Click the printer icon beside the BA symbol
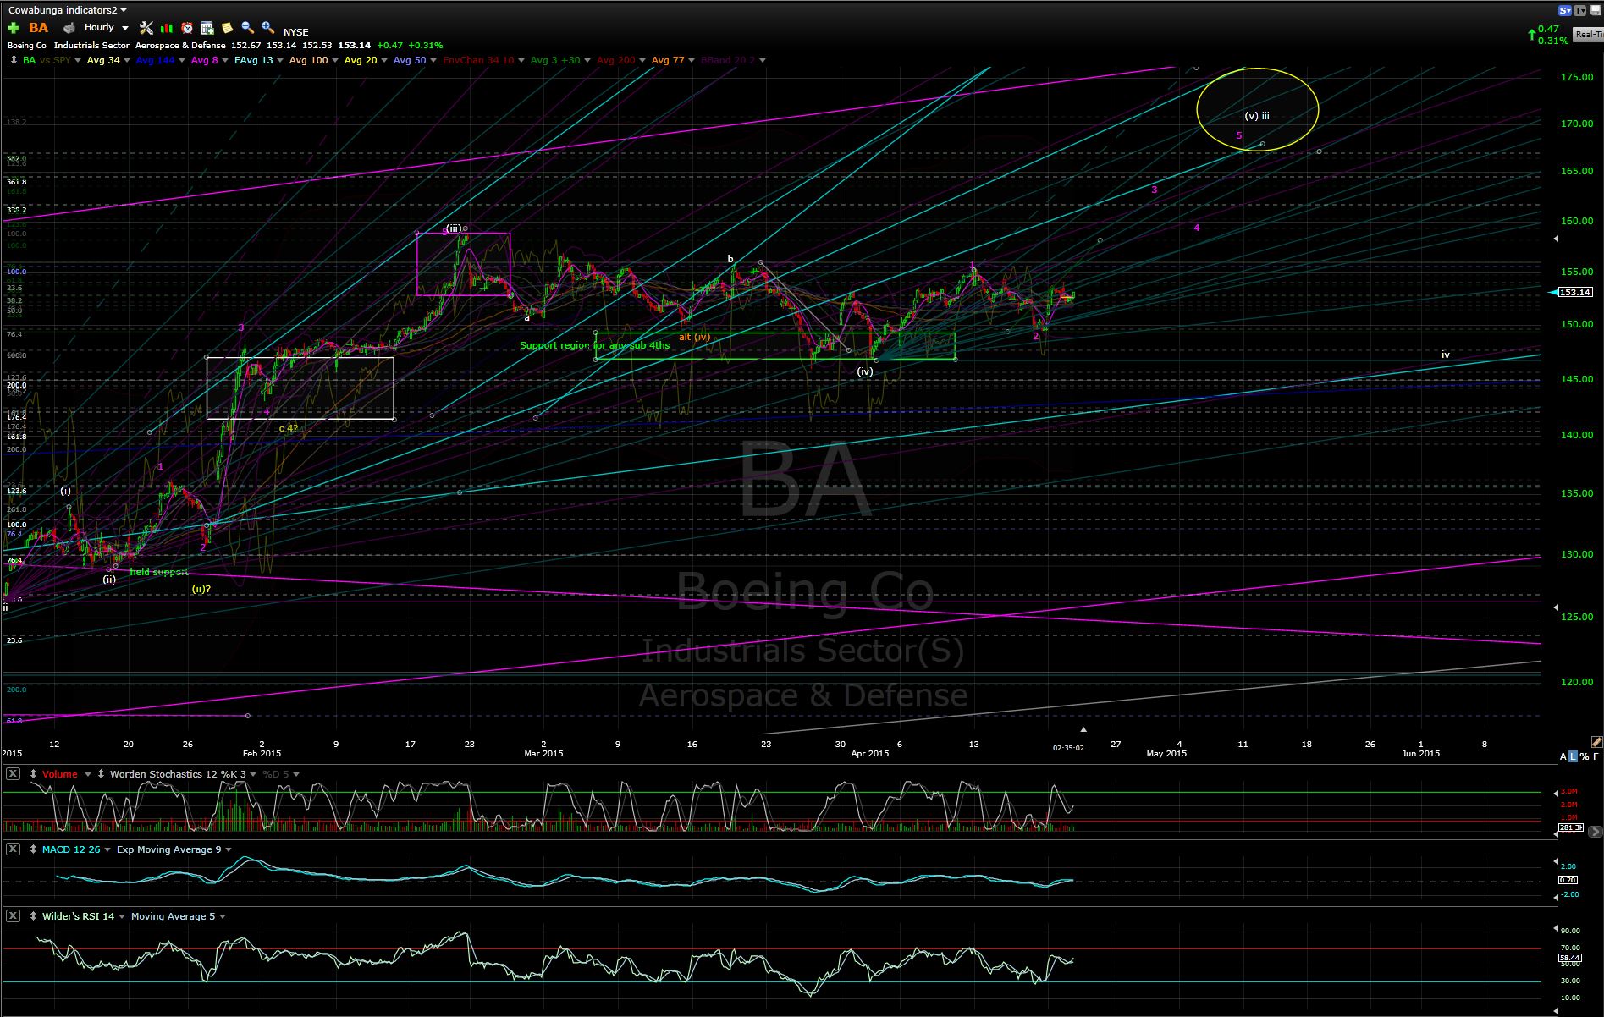The width and height of the screenshot is (1604, 1017). point(69,28)
